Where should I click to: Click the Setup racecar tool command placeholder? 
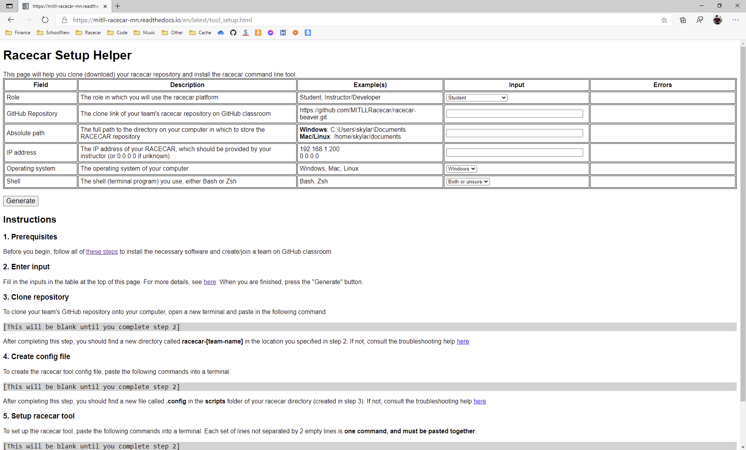click(370, 446)
